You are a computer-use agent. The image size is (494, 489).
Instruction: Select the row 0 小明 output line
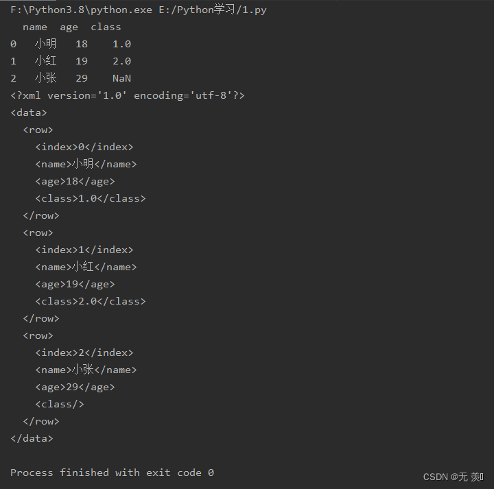(71, 44)
